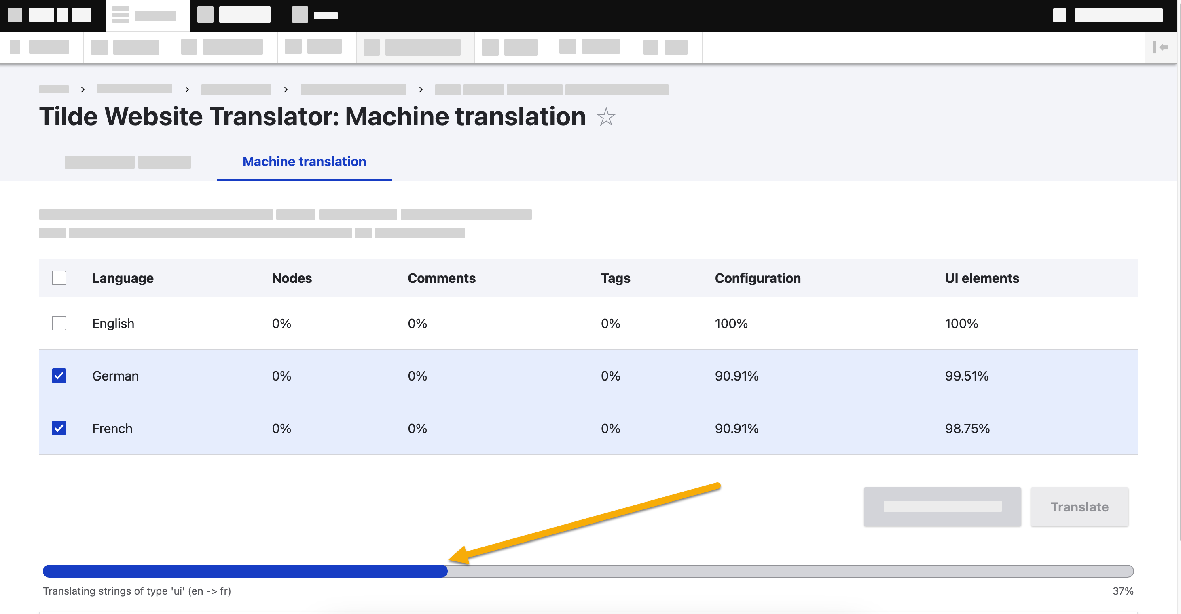The width and height of the screenshot is (1181, 614).
Task: Click English configuration value 100%
Action: (x=731, y=323)
